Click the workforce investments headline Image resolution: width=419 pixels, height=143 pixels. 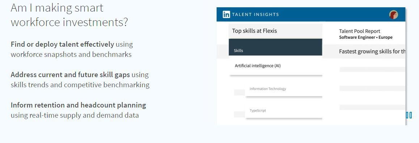point(69,15)
